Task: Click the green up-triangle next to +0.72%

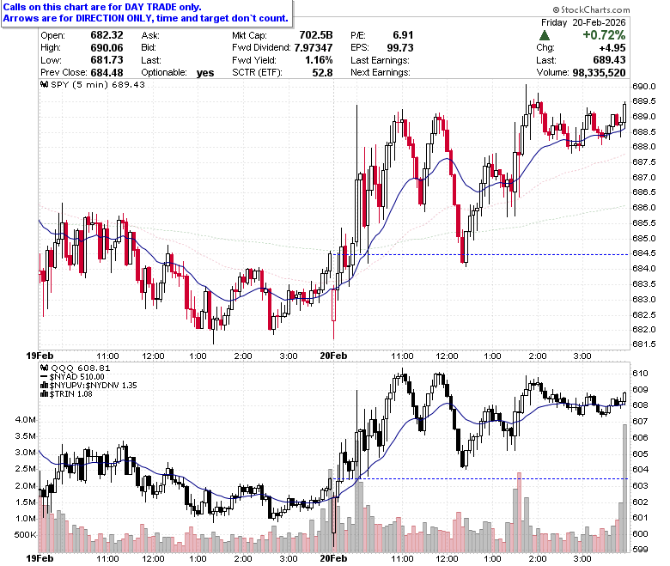Action: pyautogui.click(x=545, y=35)
